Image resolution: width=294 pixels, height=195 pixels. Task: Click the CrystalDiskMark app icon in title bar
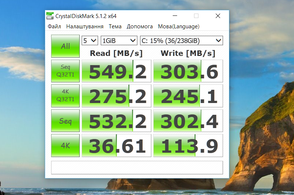50,16
